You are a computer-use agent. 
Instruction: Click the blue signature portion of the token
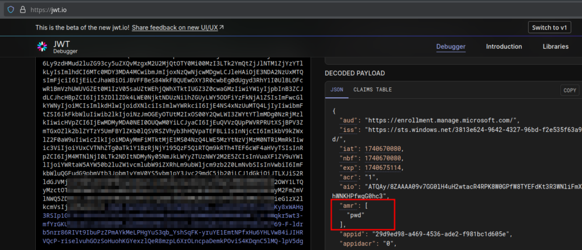click(173, 225)
